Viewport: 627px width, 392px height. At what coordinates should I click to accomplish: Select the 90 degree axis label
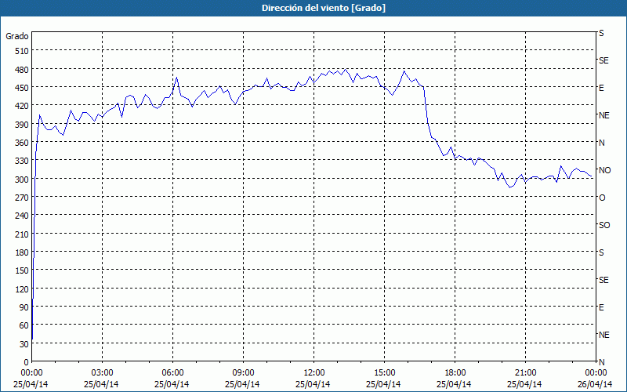(24, 307)
